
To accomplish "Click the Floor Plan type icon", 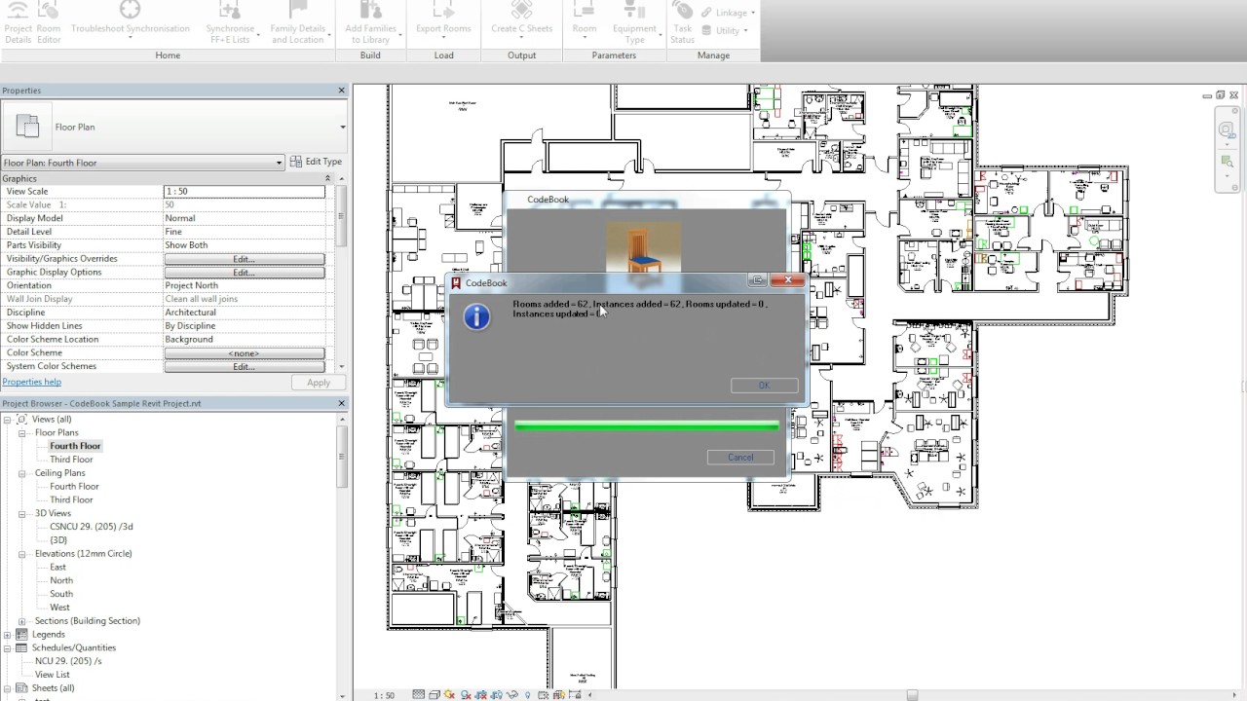I will pos(27,126).
